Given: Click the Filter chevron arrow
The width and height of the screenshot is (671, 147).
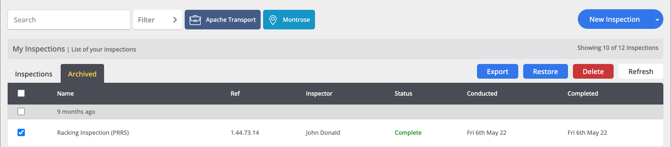Looking at the screenshot, I should [x=175, y=20].
